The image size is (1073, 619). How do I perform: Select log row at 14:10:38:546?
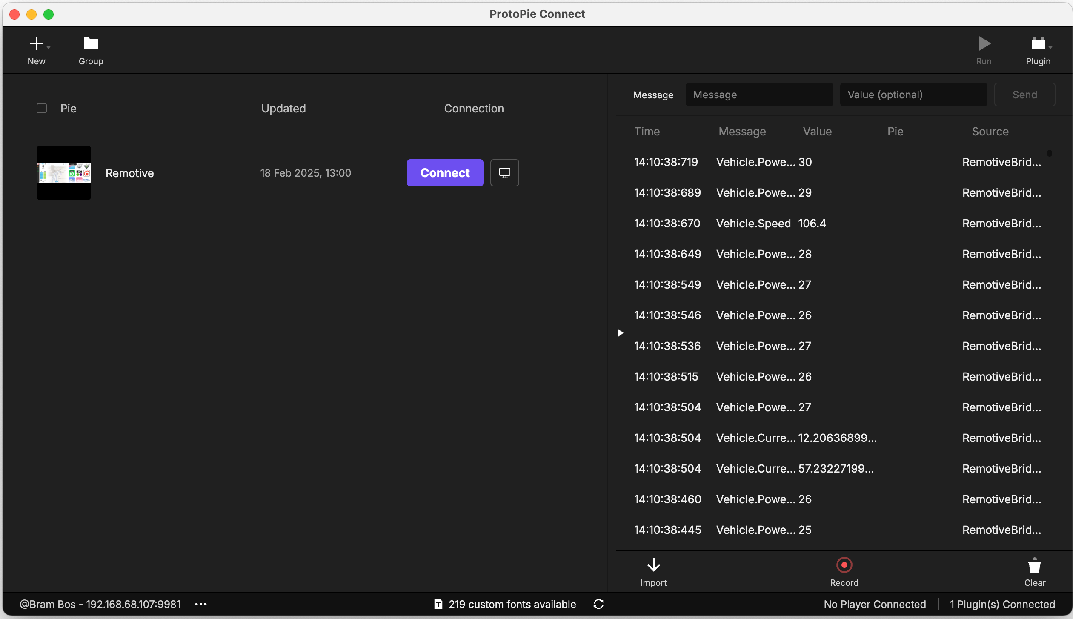[x=838, y=315]
